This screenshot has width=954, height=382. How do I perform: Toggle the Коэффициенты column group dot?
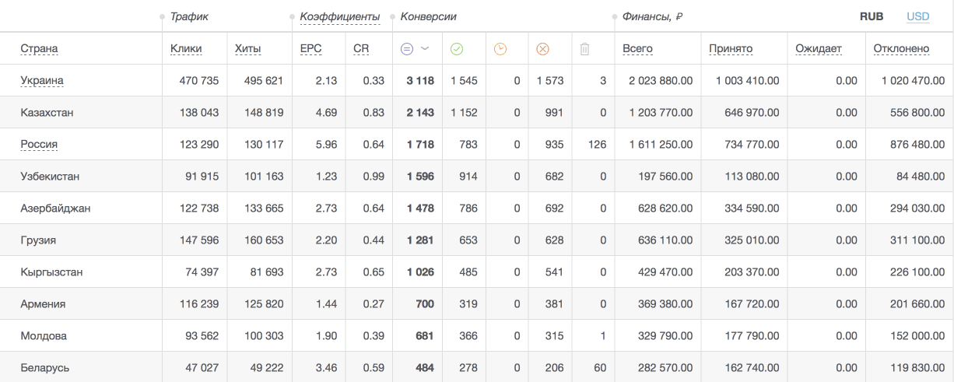(292, 17)
